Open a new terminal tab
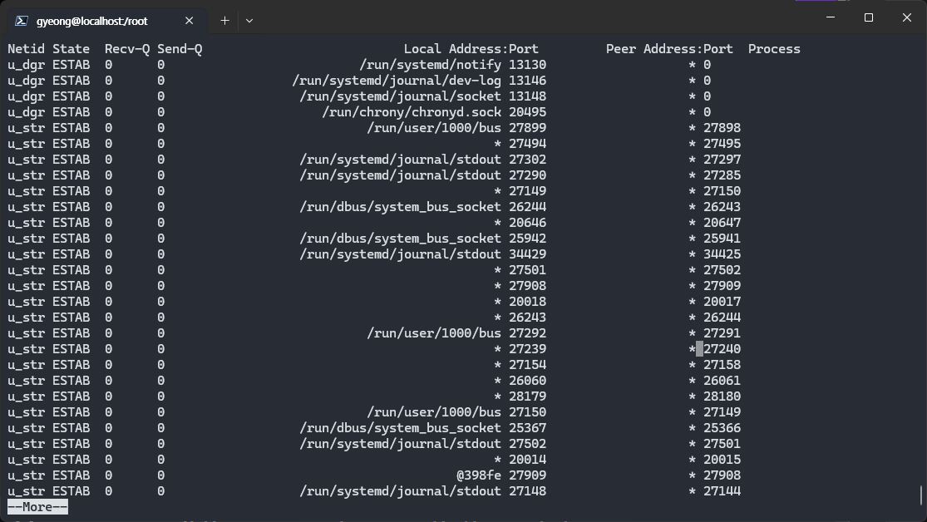The image size is (927, 522). click(x=224, y=20)
